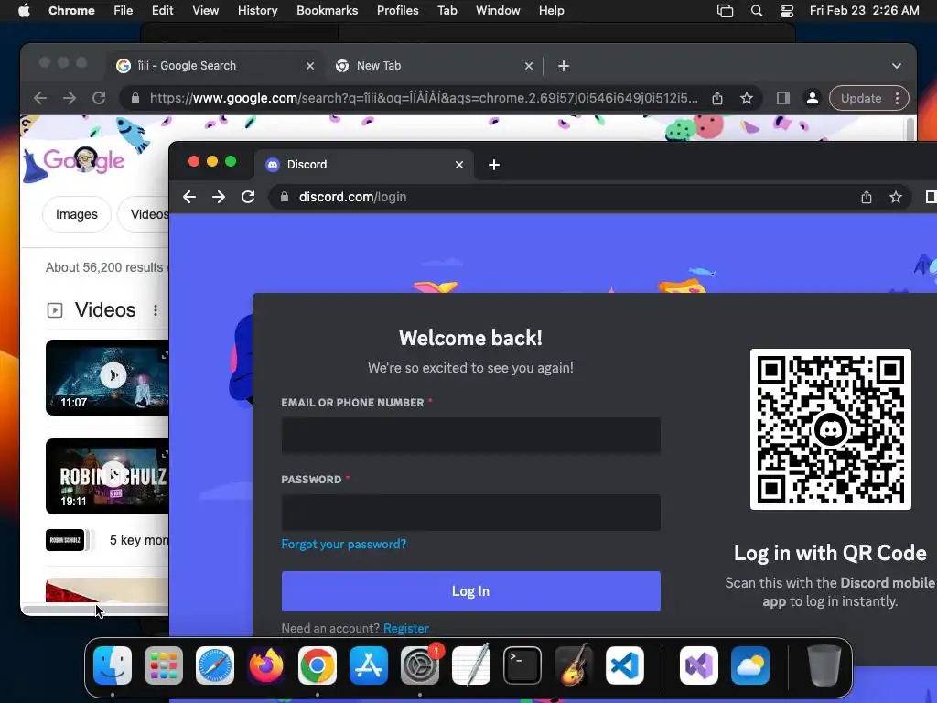Image resolution: width=937 pixels, height=703 pixels.
Task: Click the Update button in Chrome
Action: [x=861, y=98]
